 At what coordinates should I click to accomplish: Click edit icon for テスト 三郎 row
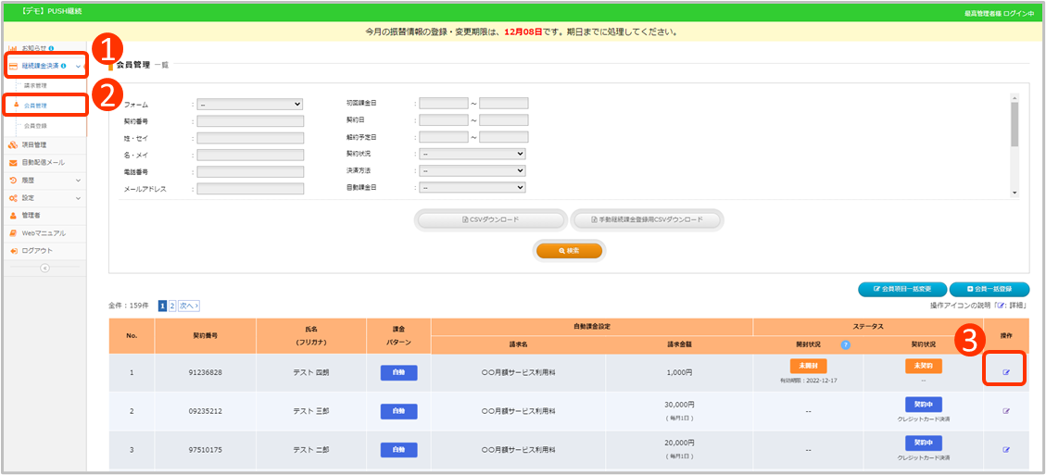pyautogui.click(x=1006, y=411)
